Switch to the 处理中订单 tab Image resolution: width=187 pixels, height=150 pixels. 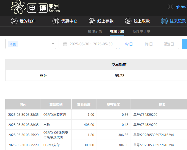click(x=141, y=31)
